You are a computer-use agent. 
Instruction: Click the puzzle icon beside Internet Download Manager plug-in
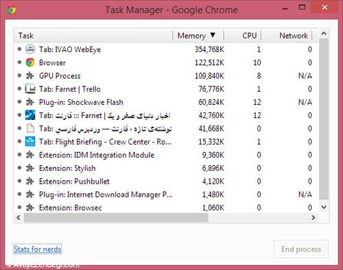[30, 195]
